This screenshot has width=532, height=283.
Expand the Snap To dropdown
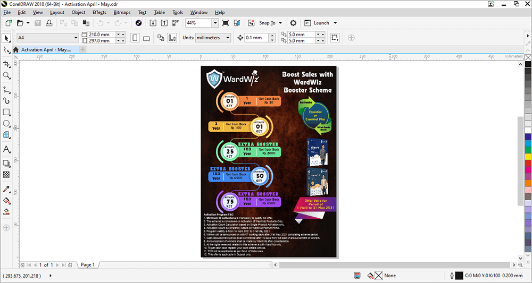point(280,23)
